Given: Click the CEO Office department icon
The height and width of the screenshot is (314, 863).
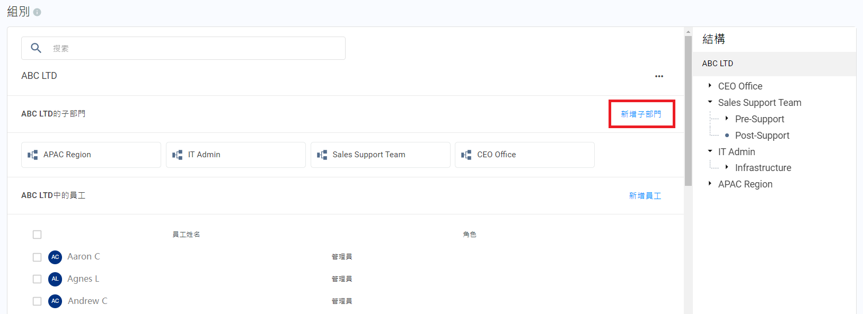Looking at the screenshot, I should coord(466,155).
